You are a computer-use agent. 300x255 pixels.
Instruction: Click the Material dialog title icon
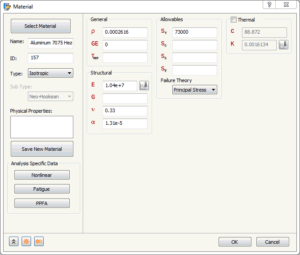pyautogui.click(x=7, y=7)
